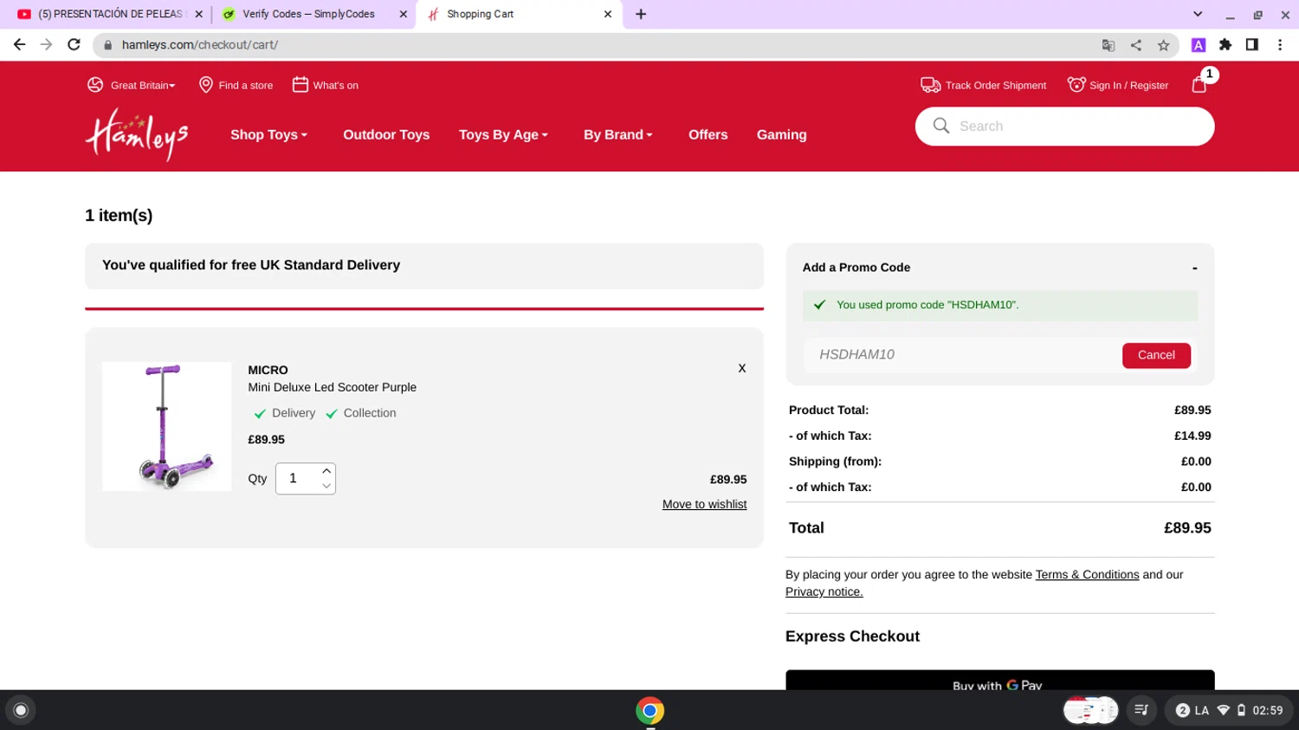The height and width of the screenshot is (730, 1299).
Task: Cancel the applied promo code
Action: coord(1156,355)
